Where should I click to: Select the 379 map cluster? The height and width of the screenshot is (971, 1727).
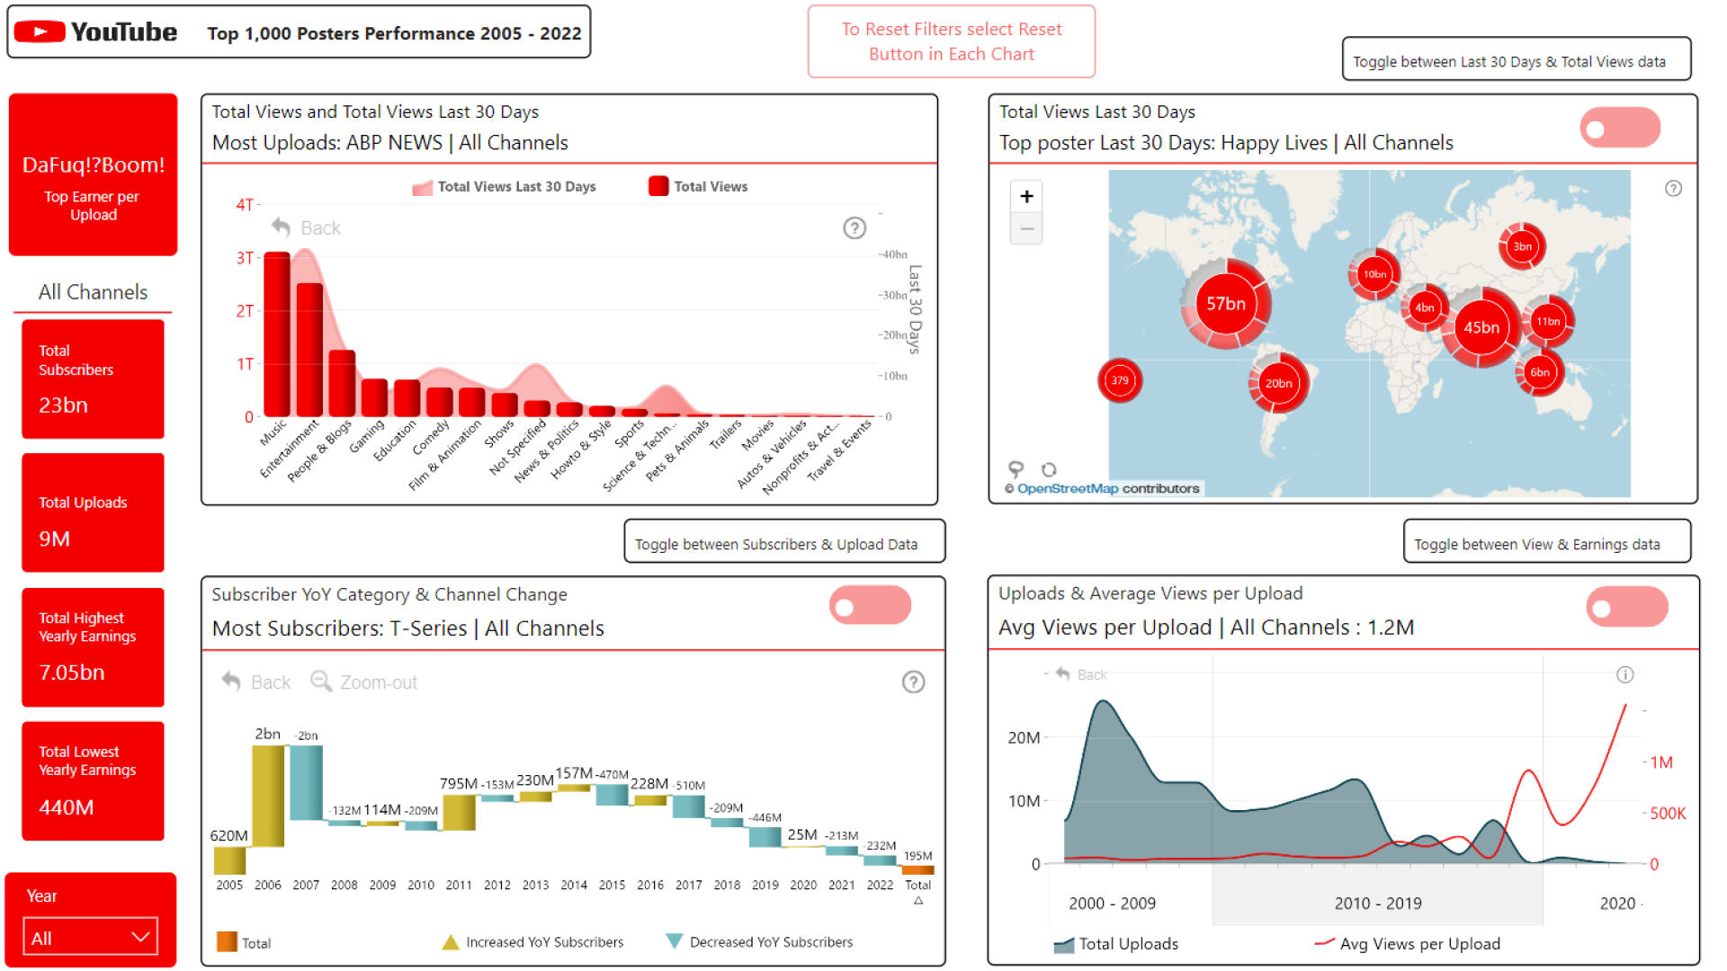click(1120, 380)
